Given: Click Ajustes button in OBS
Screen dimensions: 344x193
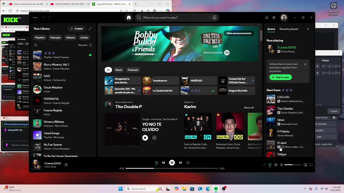Looking at the screenshot, I should click(x=326, y=130).
